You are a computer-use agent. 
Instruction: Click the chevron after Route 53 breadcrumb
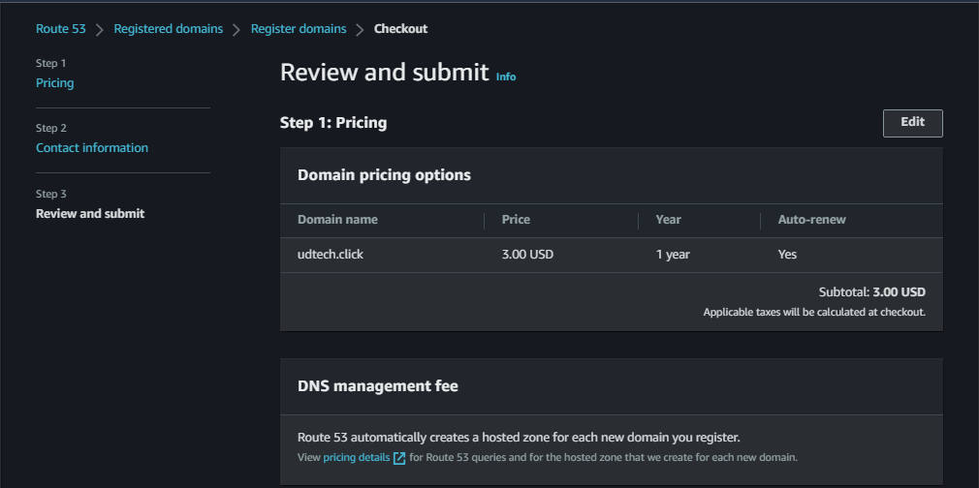click(x=100, y=29)
